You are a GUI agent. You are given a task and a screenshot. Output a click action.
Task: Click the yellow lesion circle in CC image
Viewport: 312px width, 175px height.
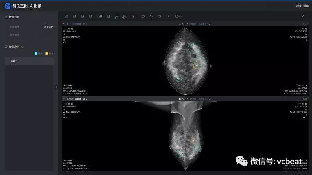pyautogui.click(x=196, y=66)
